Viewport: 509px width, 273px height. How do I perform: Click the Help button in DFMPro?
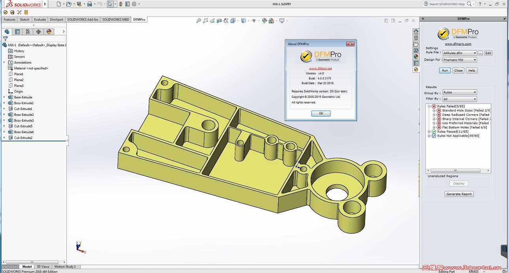click(x=471, y=70)
